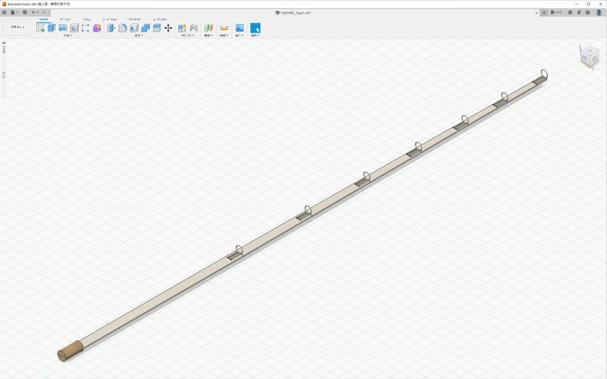Select the Shell tool
The image size is (607, 379).
click(134, 28)
